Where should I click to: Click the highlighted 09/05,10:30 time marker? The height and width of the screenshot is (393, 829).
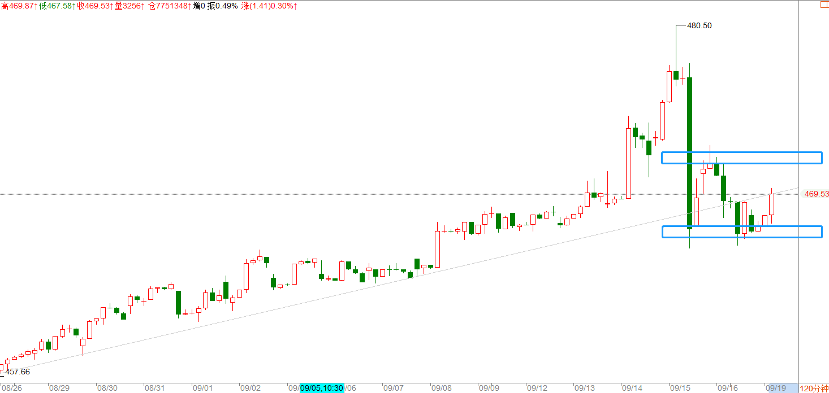pos(321,388)
